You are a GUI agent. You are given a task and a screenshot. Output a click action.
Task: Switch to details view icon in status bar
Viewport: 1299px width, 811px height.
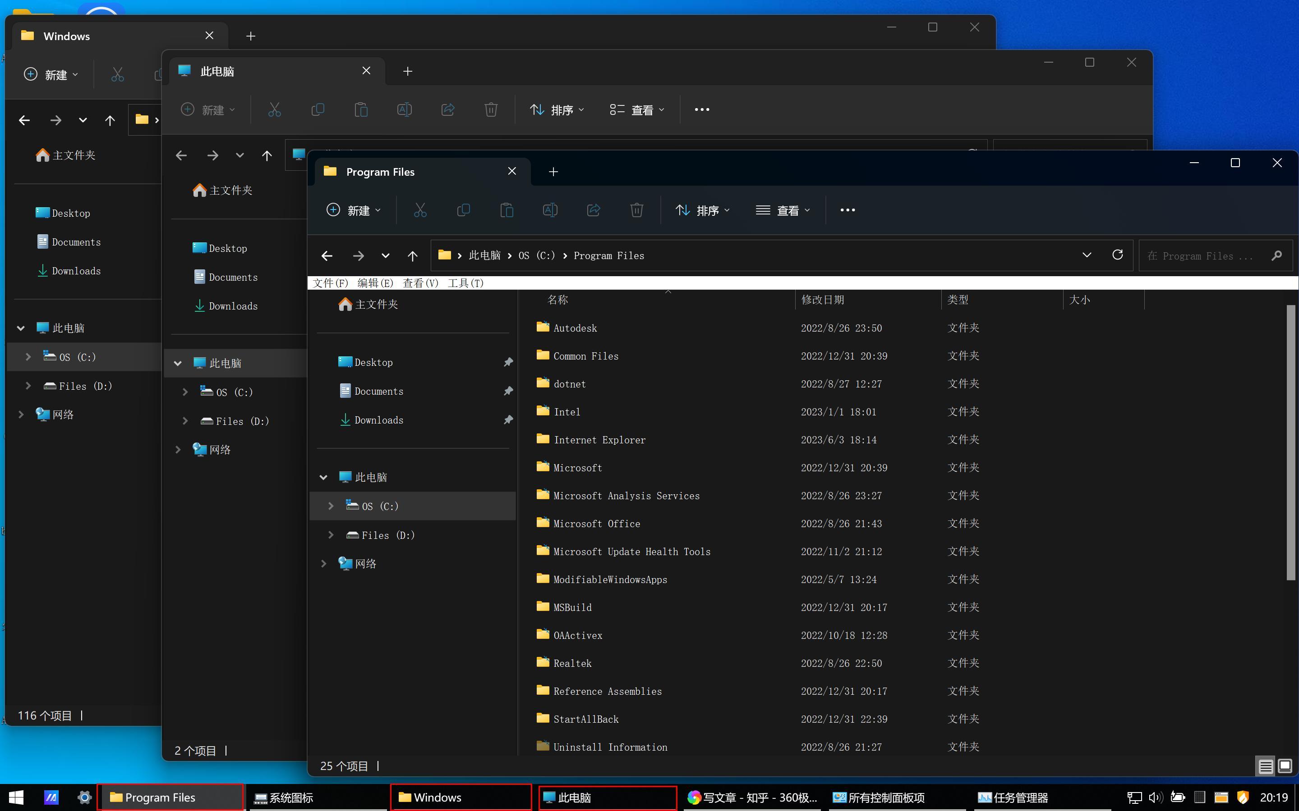1266,766
